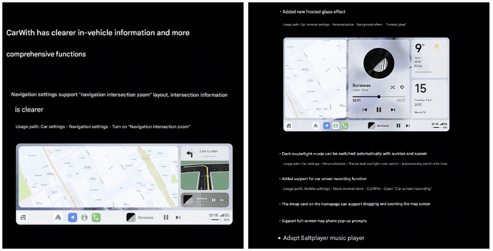Skip next track in right car screen dock

tap(408, 126)
